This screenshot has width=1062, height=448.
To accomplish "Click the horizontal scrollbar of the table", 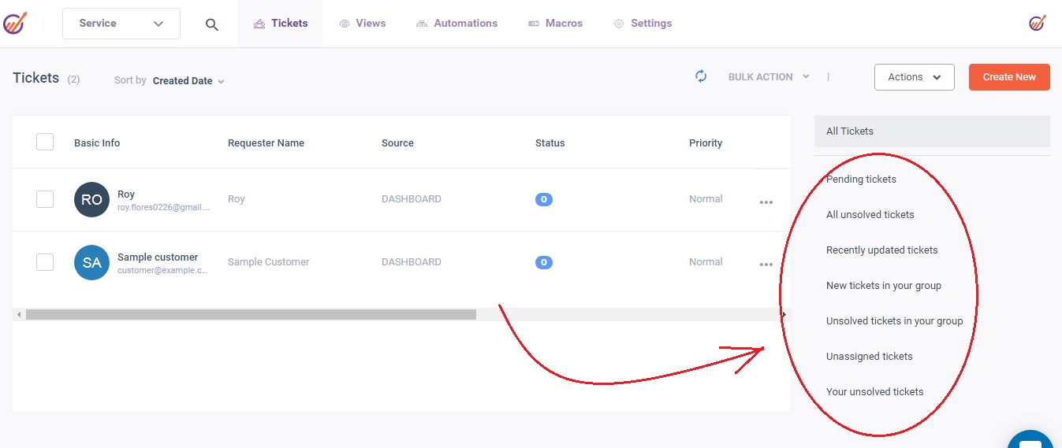I will click(251, 314).
